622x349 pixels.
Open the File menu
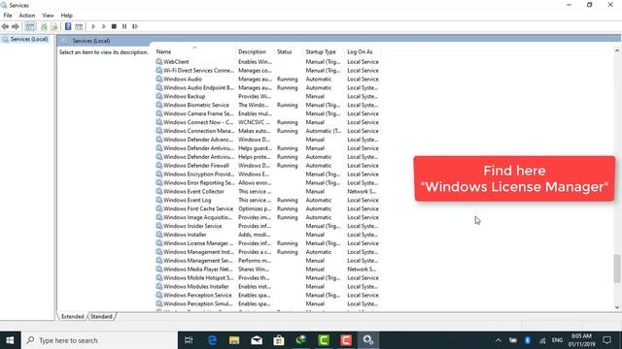click(8, 16)
